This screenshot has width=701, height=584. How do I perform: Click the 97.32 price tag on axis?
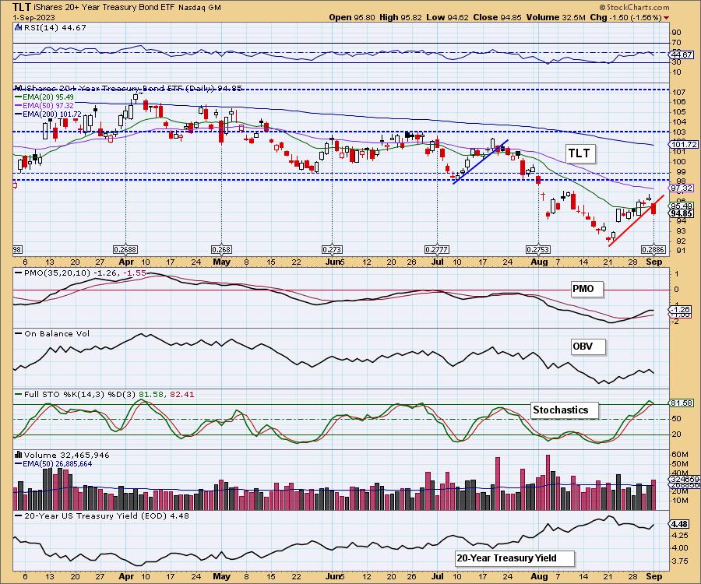coord(682,188)
